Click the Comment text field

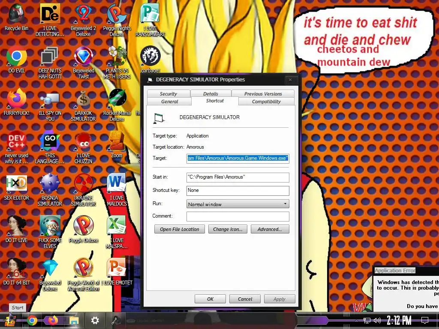[x=238, y=216]
